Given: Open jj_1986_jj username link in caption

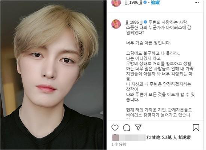Looking at the screenshot, I should pos(134,22).
